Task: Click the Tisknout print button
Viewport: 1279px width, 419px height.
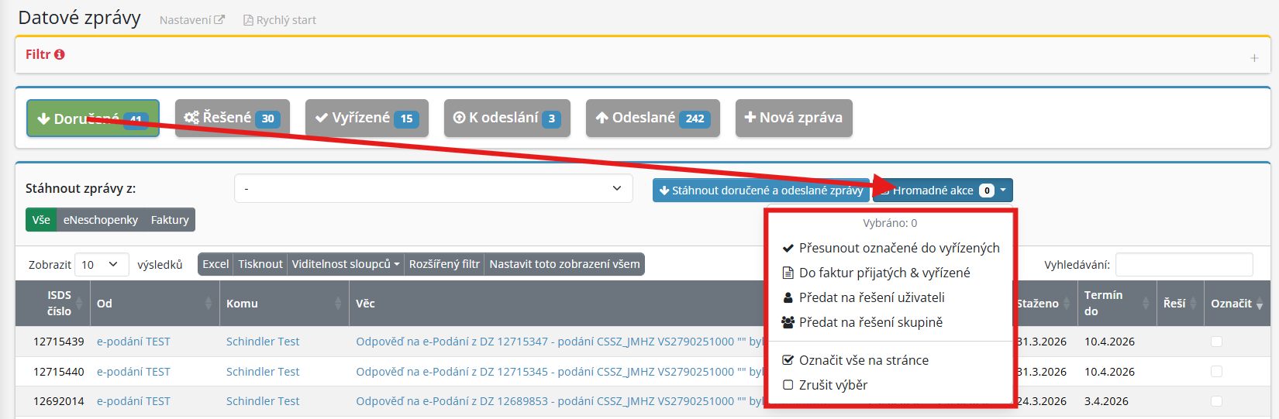Action: [260, 264]
